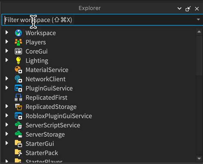This screenshot has width=203, height=164.
Task: Click the Explorer panel dock/undock button
Action: click(188, 9)
